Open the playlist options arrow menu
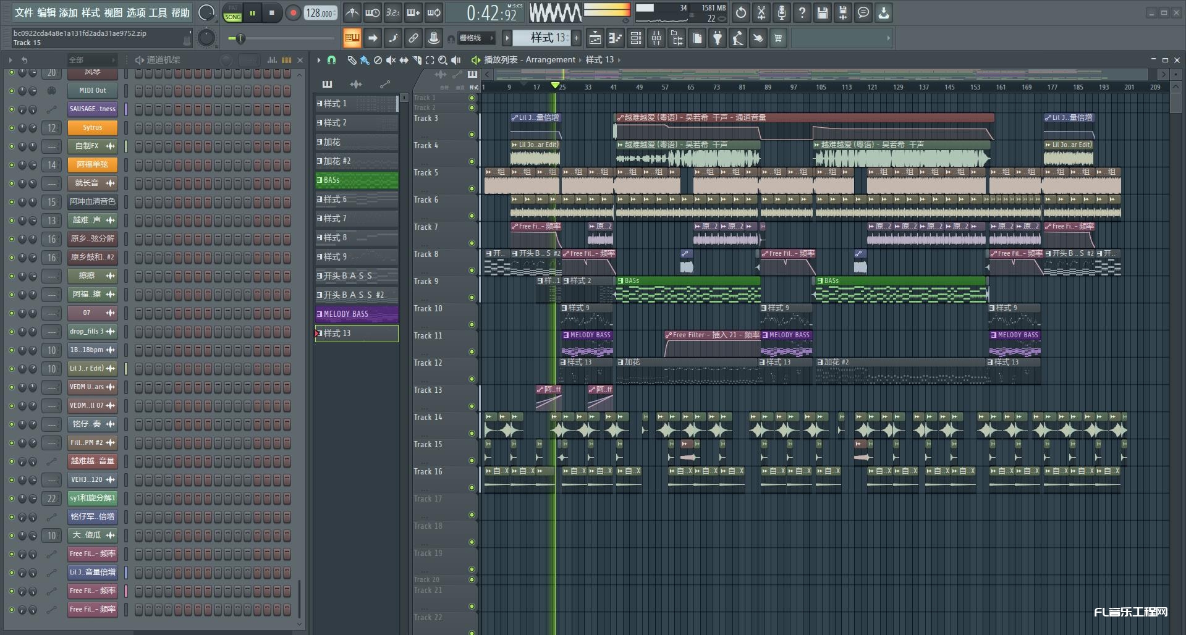Image resolution: width=1186 pixels, height=635 pixels. (x=319, y=60)
